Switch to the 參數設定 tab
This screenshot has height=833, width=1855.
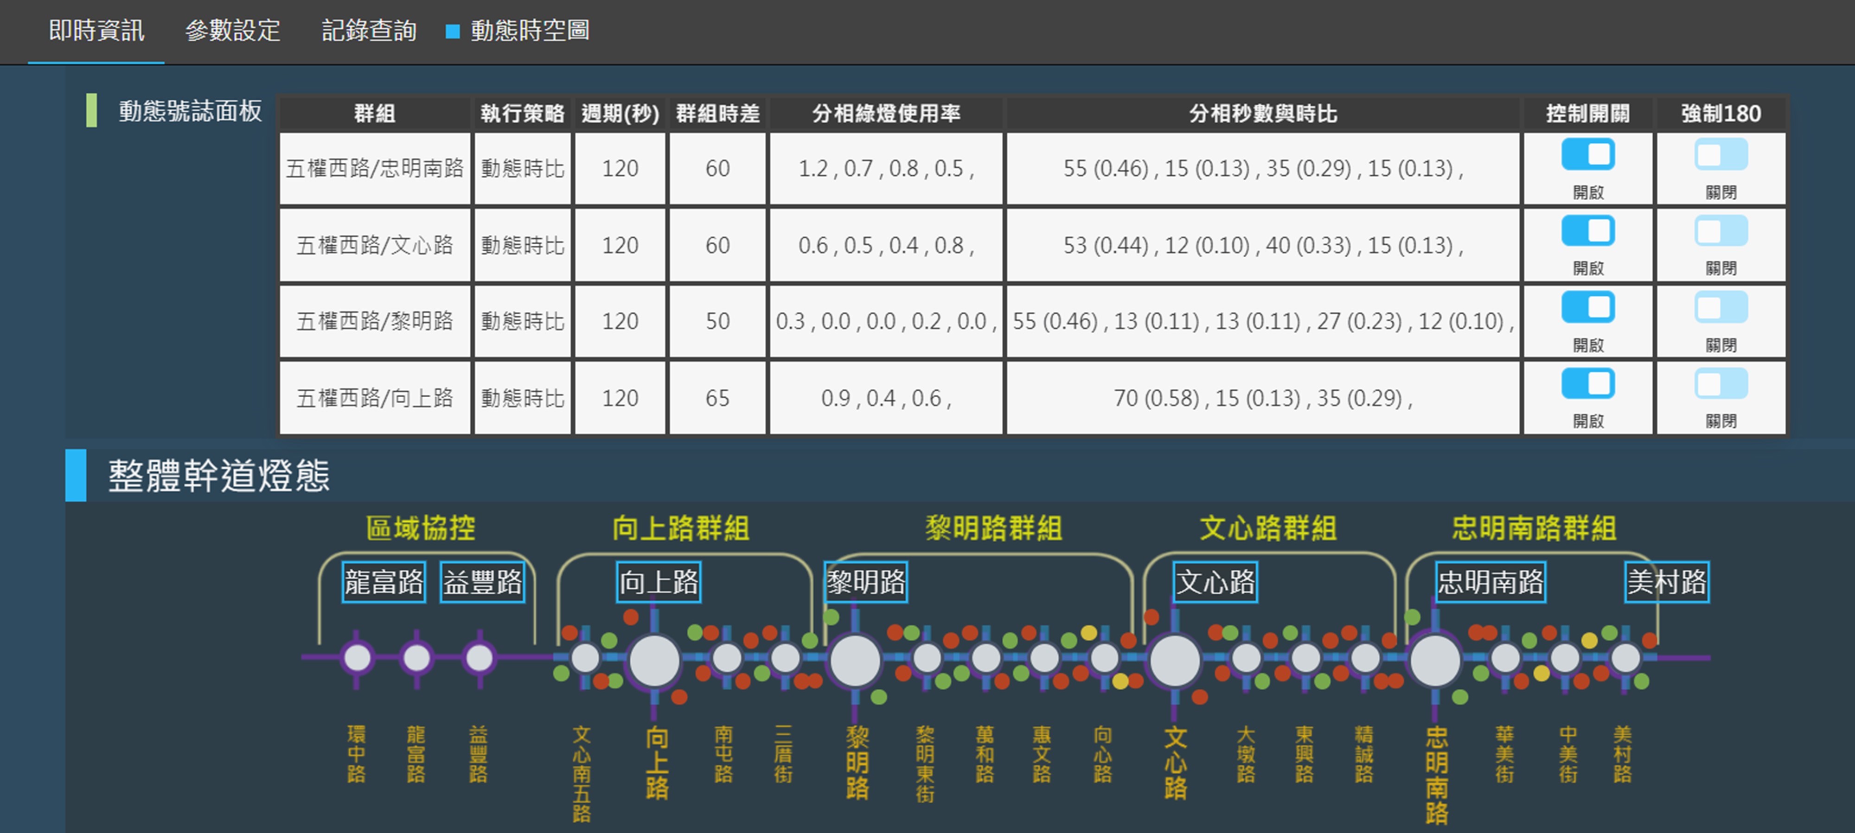point(233,31)
